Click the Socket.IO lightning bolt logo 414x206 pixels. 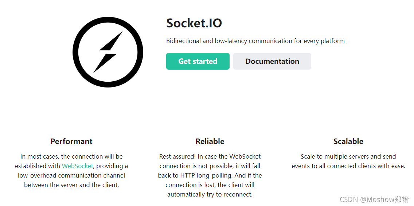click(x=108, y=52)
